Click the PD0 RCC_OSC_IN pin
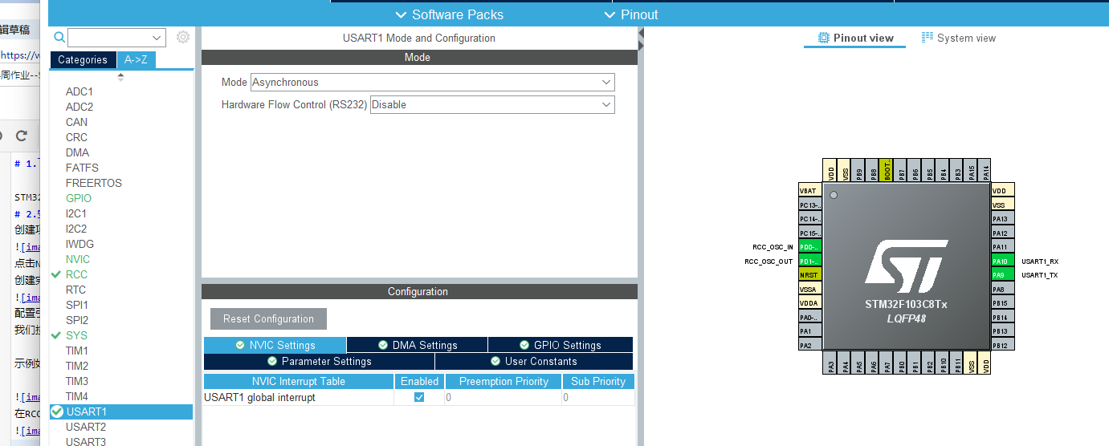Viewport: 1109px width, 446px height. [809, 247]
